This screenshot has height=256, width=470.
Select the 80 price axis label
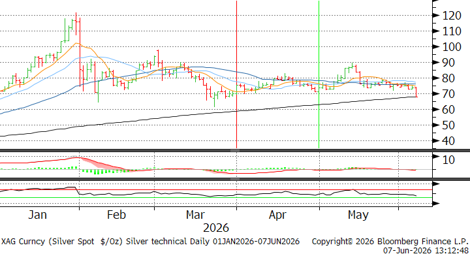tap(448, 78)
